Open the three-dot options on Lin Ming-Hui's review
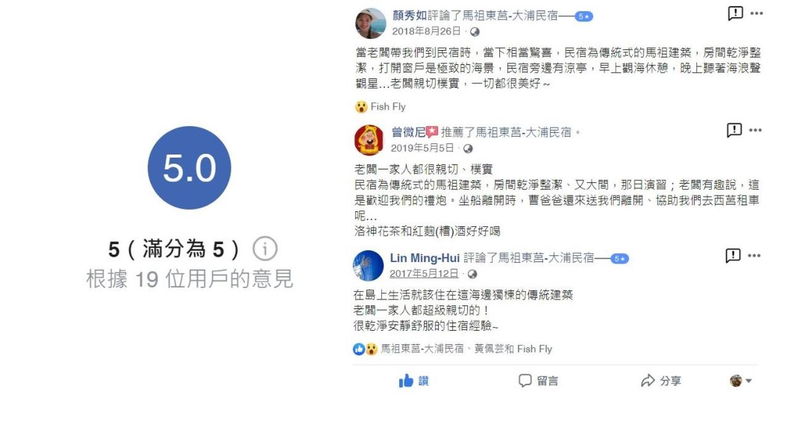This screenshot has height=445, width=791. 755,256
